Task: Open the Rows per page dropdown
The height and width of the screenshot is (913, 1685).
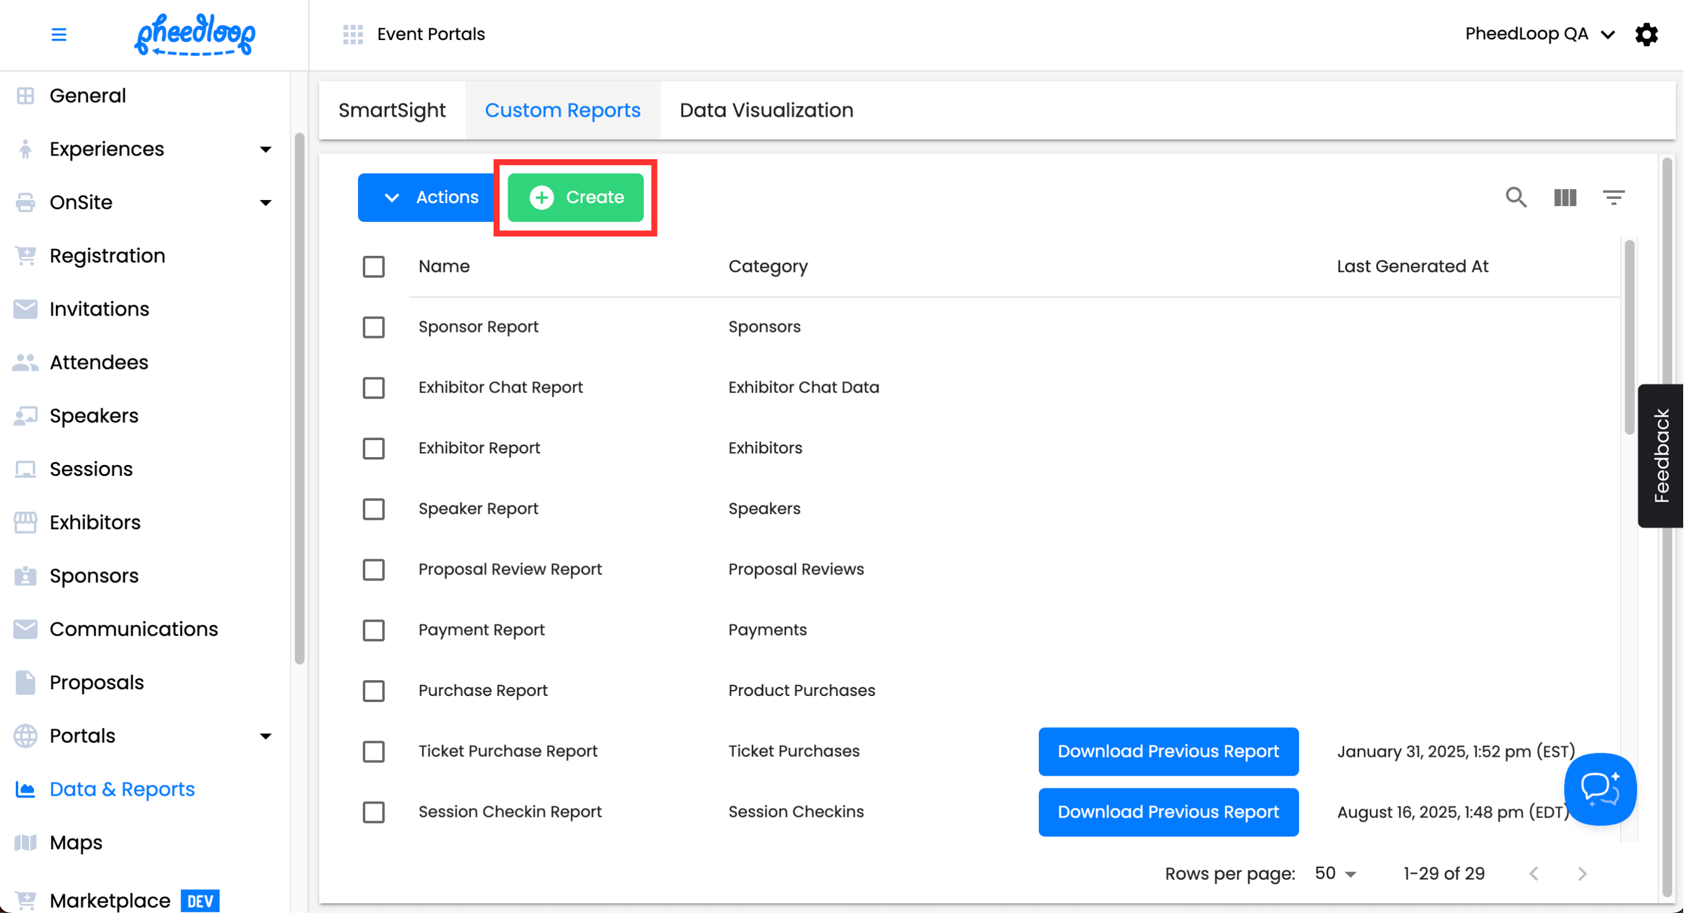Action: click(x=1335, y=873)
